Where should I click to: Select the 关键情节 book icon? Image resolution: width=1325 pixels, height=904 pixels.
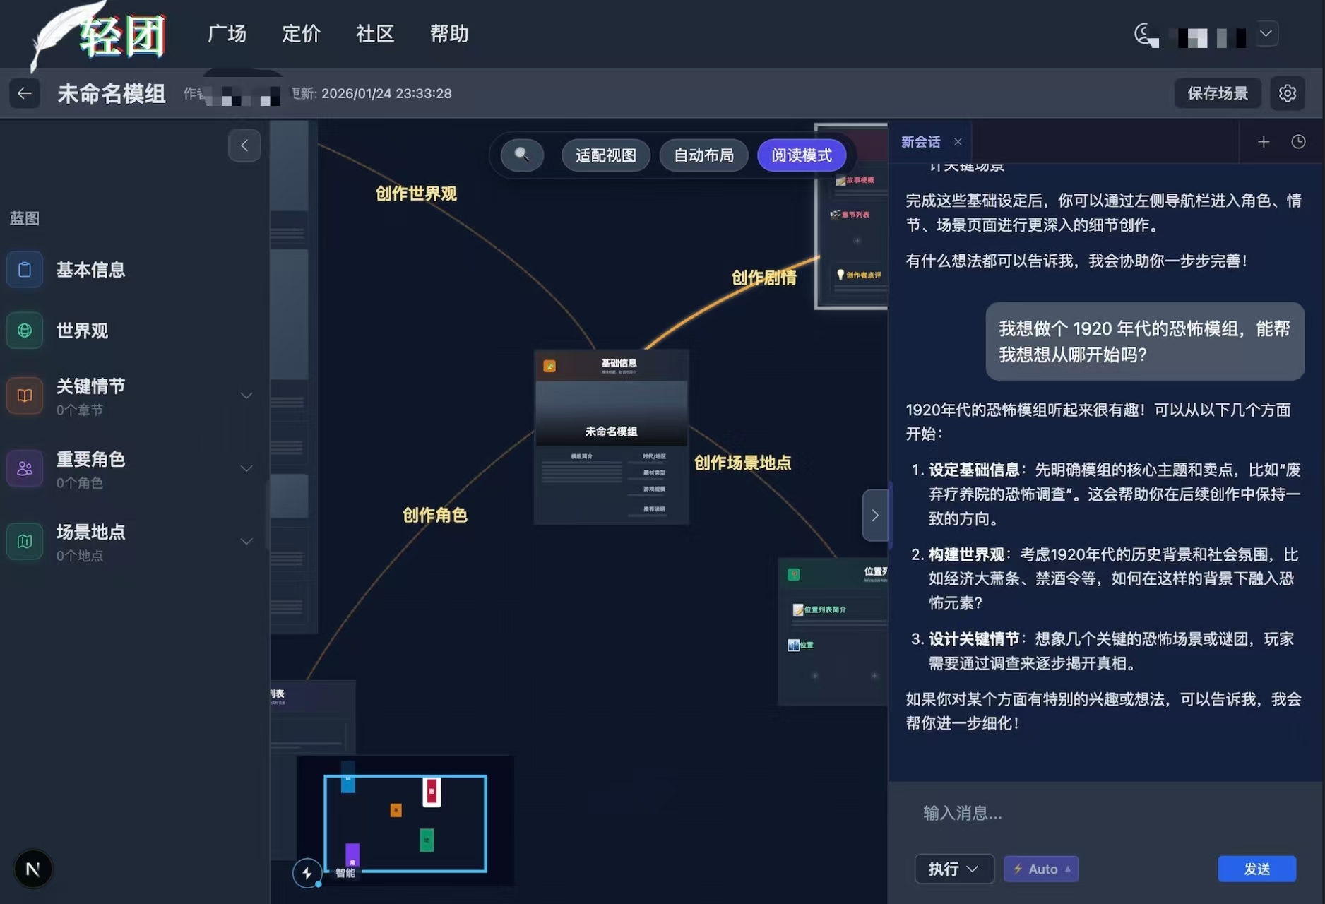[x=25, y=395]
